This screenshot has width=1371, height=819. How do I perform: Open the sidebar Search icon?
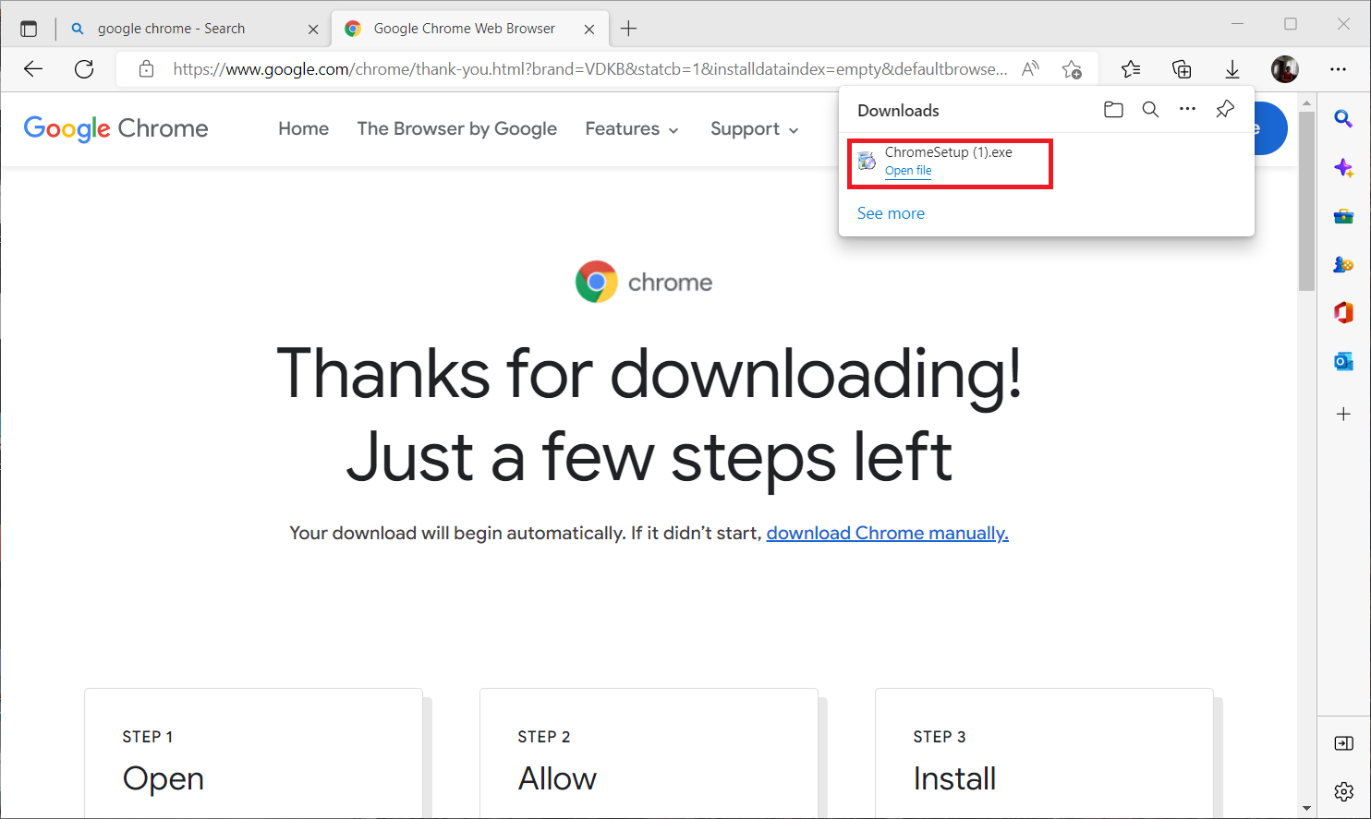click(1343, 118)
